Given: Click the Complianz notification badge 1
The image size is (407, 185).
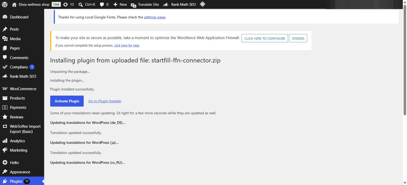Looking at the screenshot, I should point(32,67).
